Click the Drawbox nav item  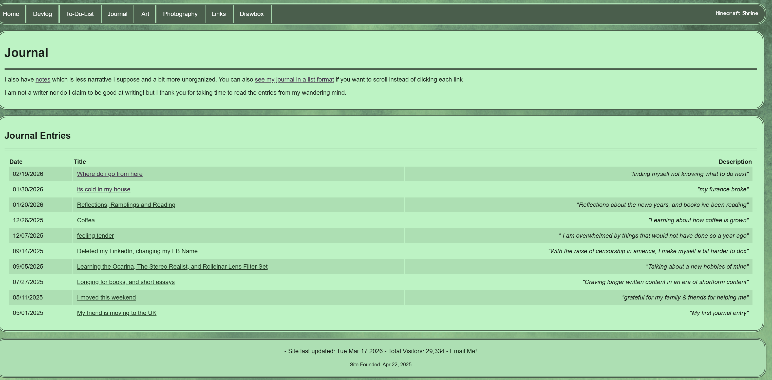[251, 14]
